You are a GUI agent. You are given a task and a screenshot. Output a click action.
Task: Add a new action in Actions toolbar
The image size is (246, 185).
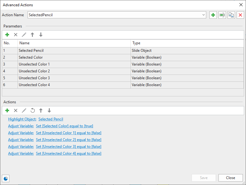[7, 110]
